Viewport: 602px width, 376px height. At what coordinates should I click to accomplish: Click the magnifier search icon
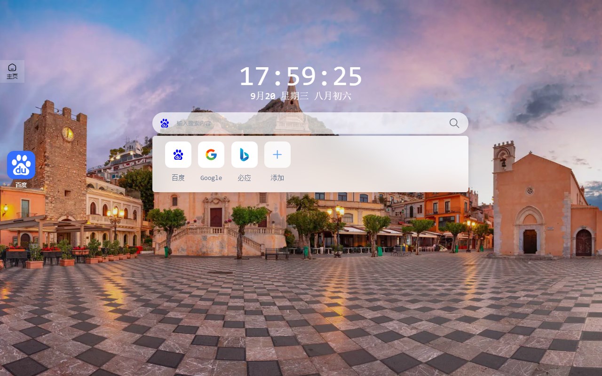(454, 123)
